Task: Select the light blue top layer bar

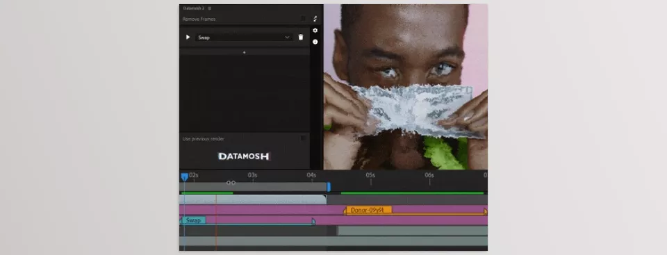Action: tap(253, 199)
